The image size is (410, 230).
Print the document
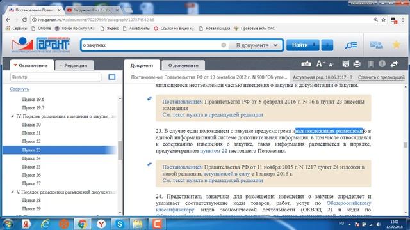click(x=357, y=64)
